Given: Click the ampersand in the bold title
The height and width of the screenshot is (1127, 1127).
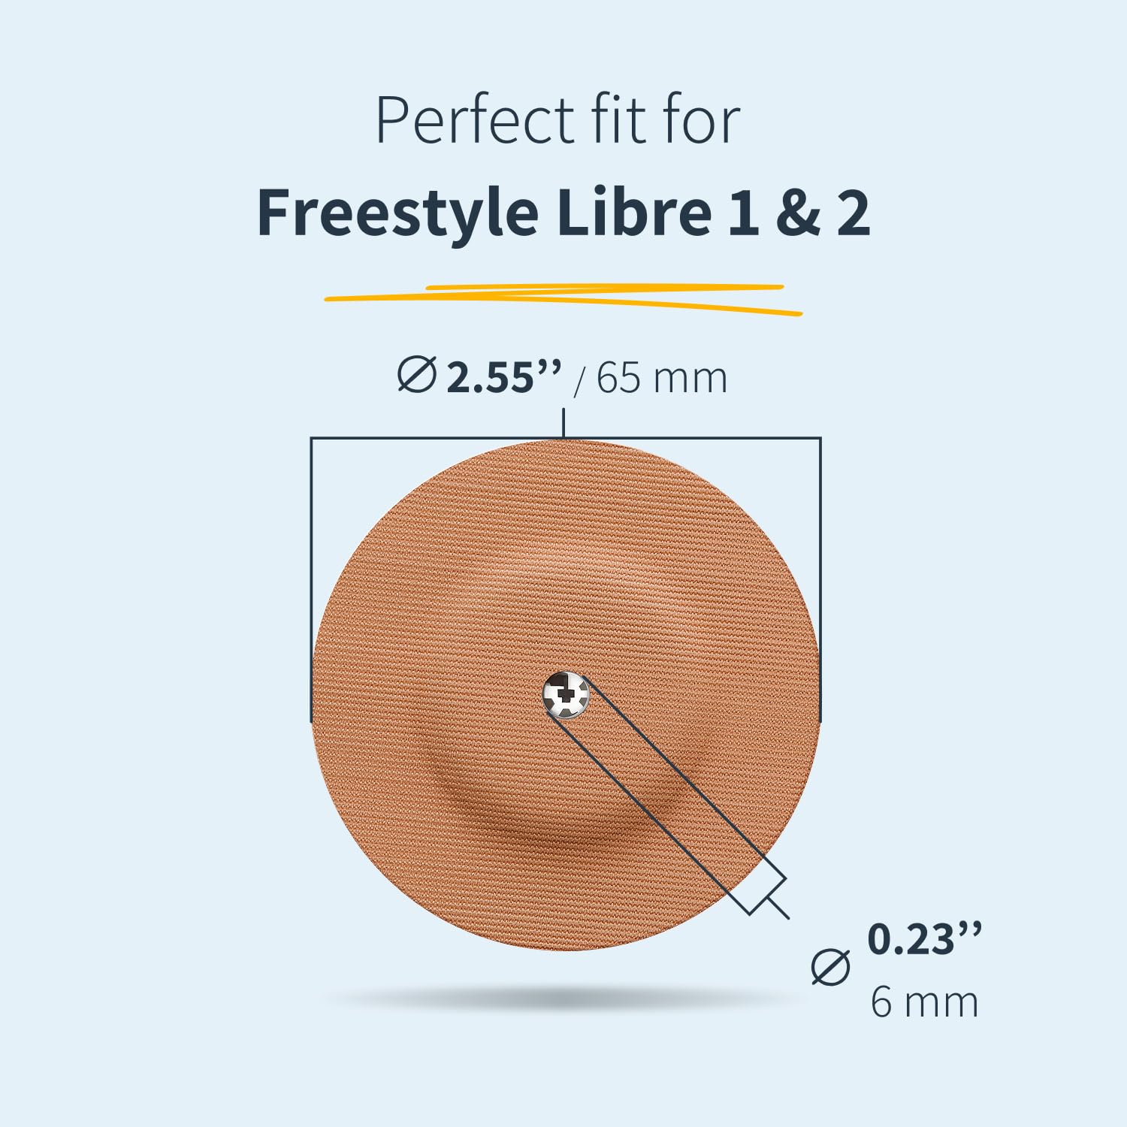Looking at the screenshot, I should click(x=798, y=213).
